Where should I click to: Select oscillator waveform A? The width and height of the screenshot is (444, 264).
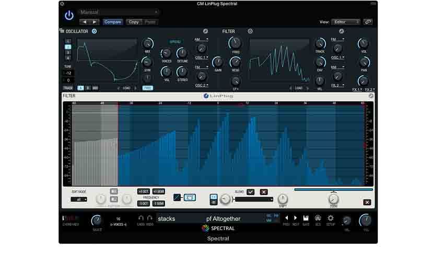[80, 88]
